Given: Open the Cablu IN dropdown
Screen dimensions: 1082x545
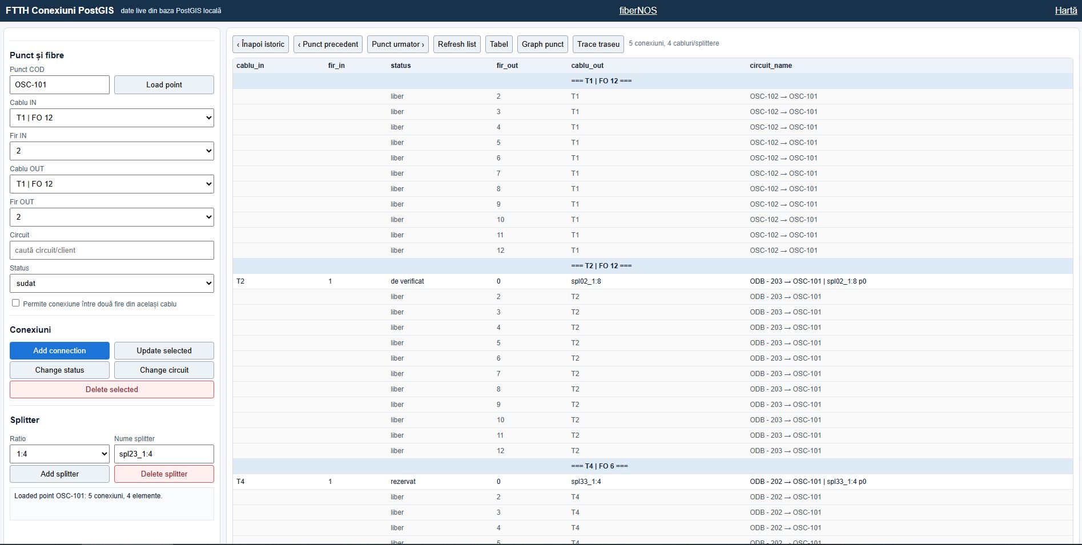Looking at the screenshot, I should [112, 118].
